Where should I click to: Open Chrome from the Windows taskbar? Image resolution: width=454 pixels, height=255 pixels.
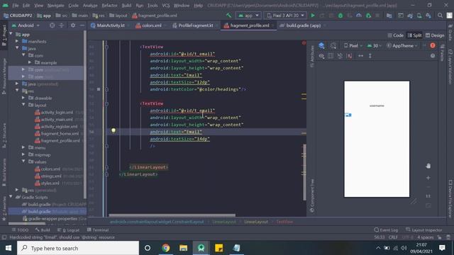(x=165, y=248)
